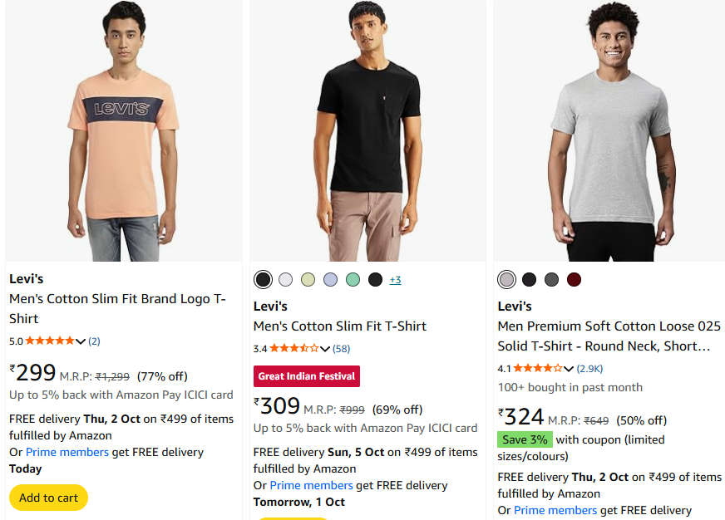Open the (2.9K) ratings link

coord(589,369)
